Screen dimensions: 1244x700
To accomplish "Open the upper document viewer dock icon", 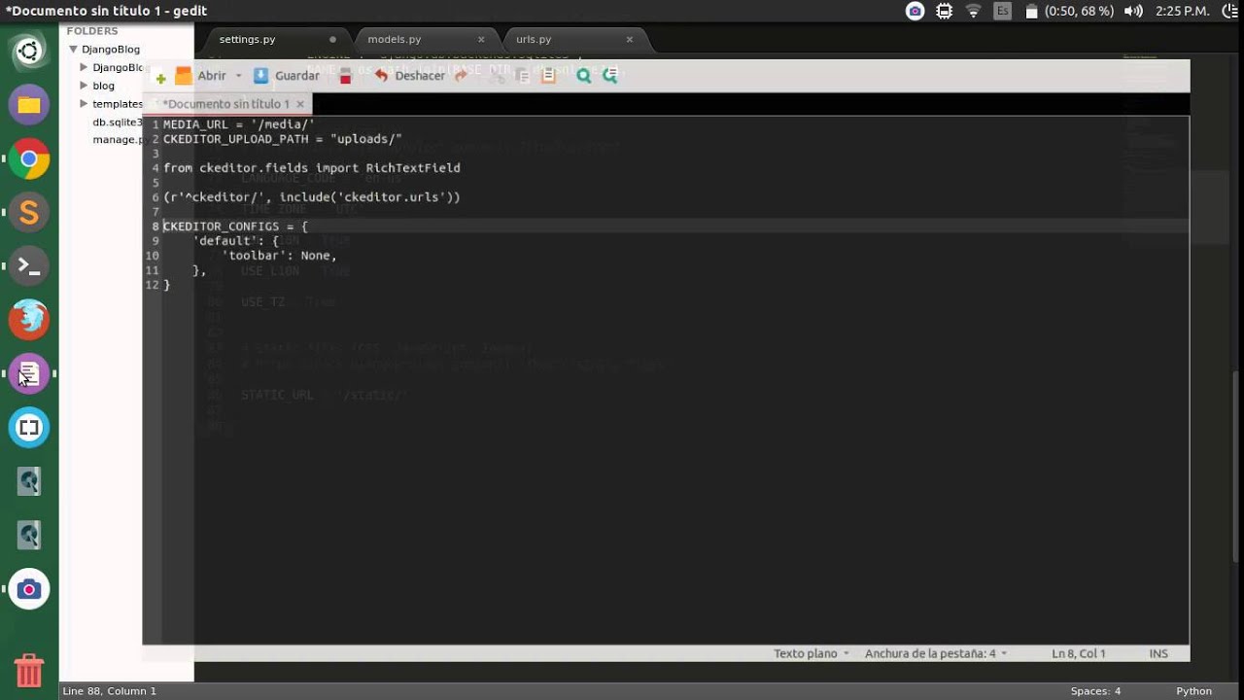I will tap(29, 480).
